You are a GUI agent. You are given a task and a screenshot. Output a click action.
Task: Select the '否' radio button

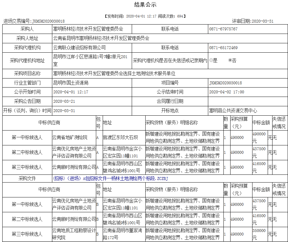(230, 60)
